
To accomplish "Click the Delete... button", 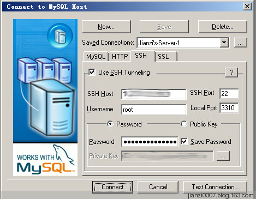I will [x=222, y=27].
